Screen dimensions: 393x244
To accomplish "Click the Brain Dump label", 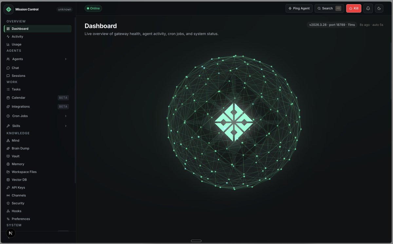I will pyautogui.click(x=20, y=148).
